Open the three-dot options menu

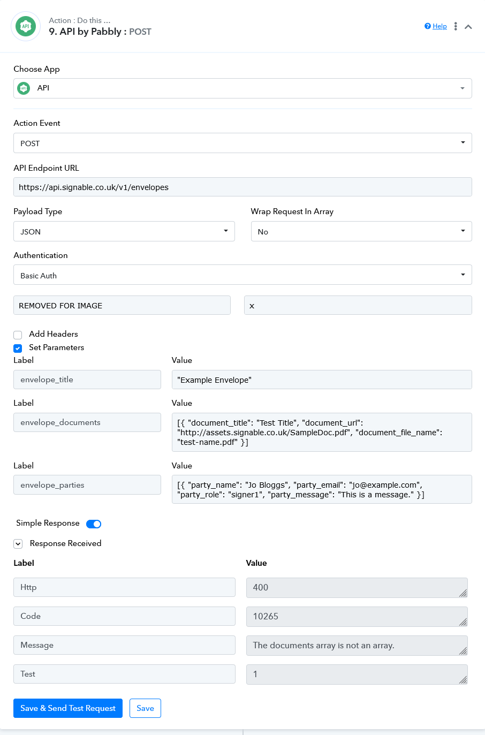point(456,26)
